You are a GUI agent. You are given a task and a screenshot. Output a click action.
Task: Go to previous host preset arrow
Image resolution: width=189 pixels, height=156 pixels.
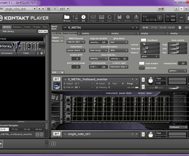coord(39,9)
